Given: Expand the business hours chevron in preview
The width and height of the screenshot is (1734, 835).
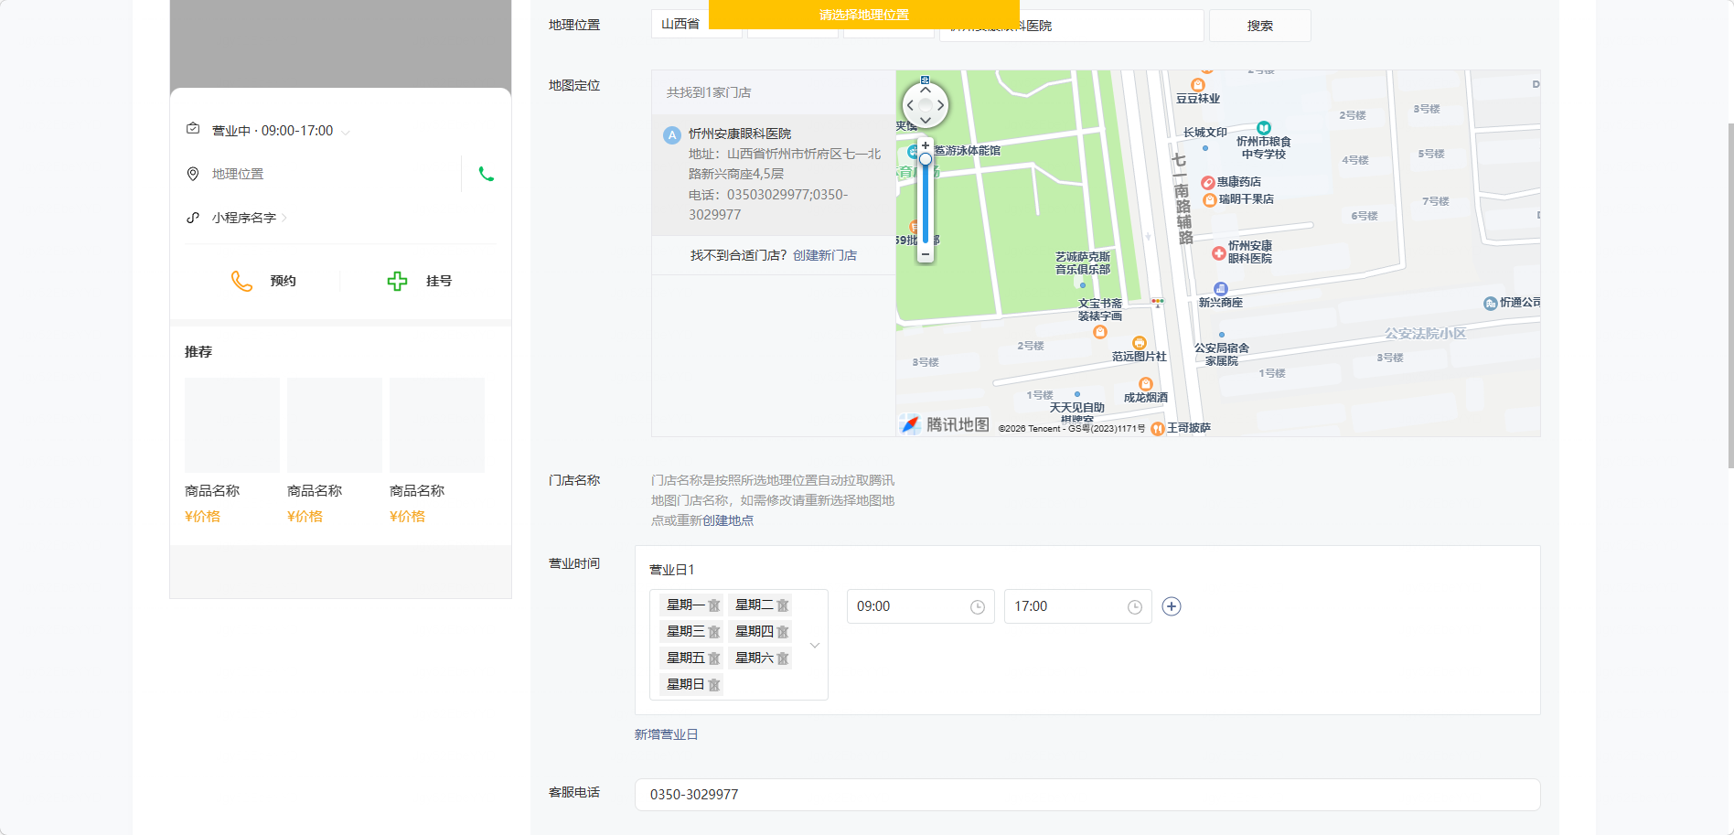Looking at the screenshot, I should (346, 133).
